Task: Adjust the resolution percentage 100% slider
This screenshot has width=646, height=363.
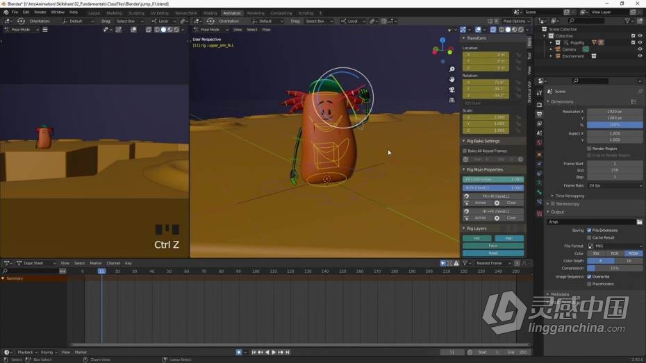Action: pos(615,125)
